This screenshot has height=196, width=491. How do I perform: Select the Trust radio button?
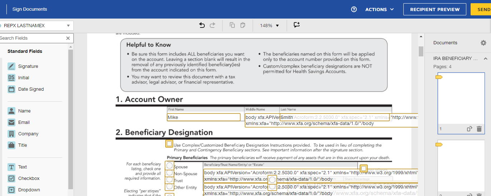click(170, 180)
